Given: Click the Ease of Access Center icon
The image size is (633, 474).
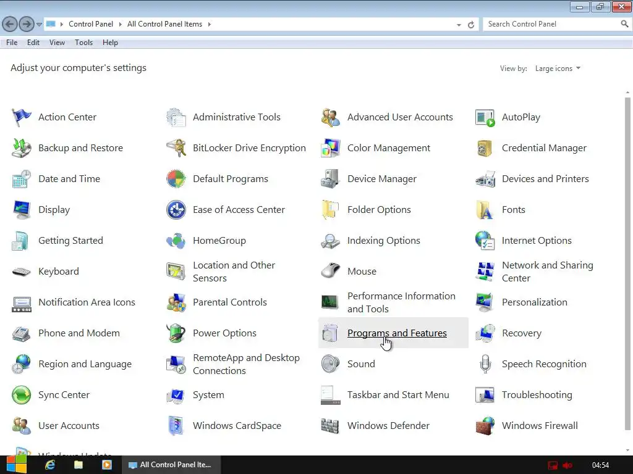Looking at the screenshot, I should [176, 210].
